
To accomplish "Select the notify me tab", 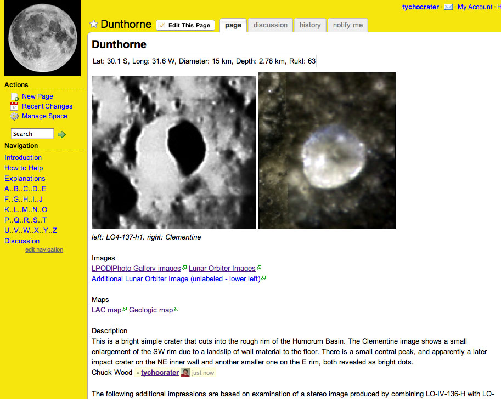I will click(348, 25).
